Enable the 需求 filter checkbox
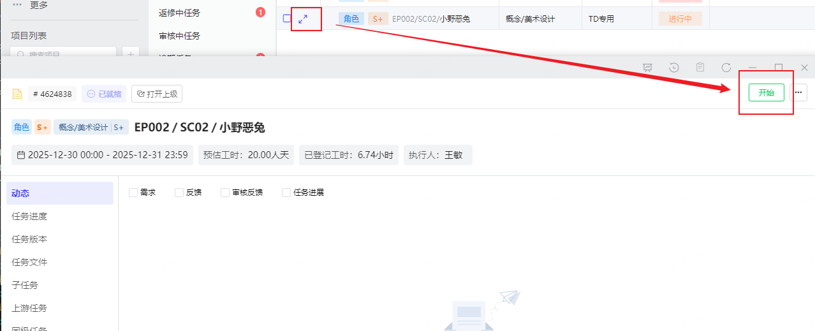Image resolution: width=815 pixels, height=331 pixels. pos(133,193)
